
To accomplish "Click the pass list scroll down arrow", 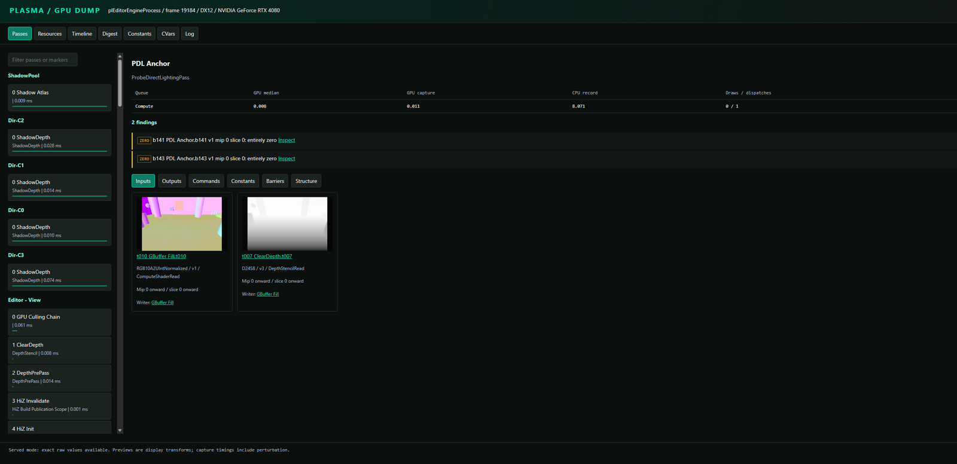I will pyautogui.click(x=120, y=430).
